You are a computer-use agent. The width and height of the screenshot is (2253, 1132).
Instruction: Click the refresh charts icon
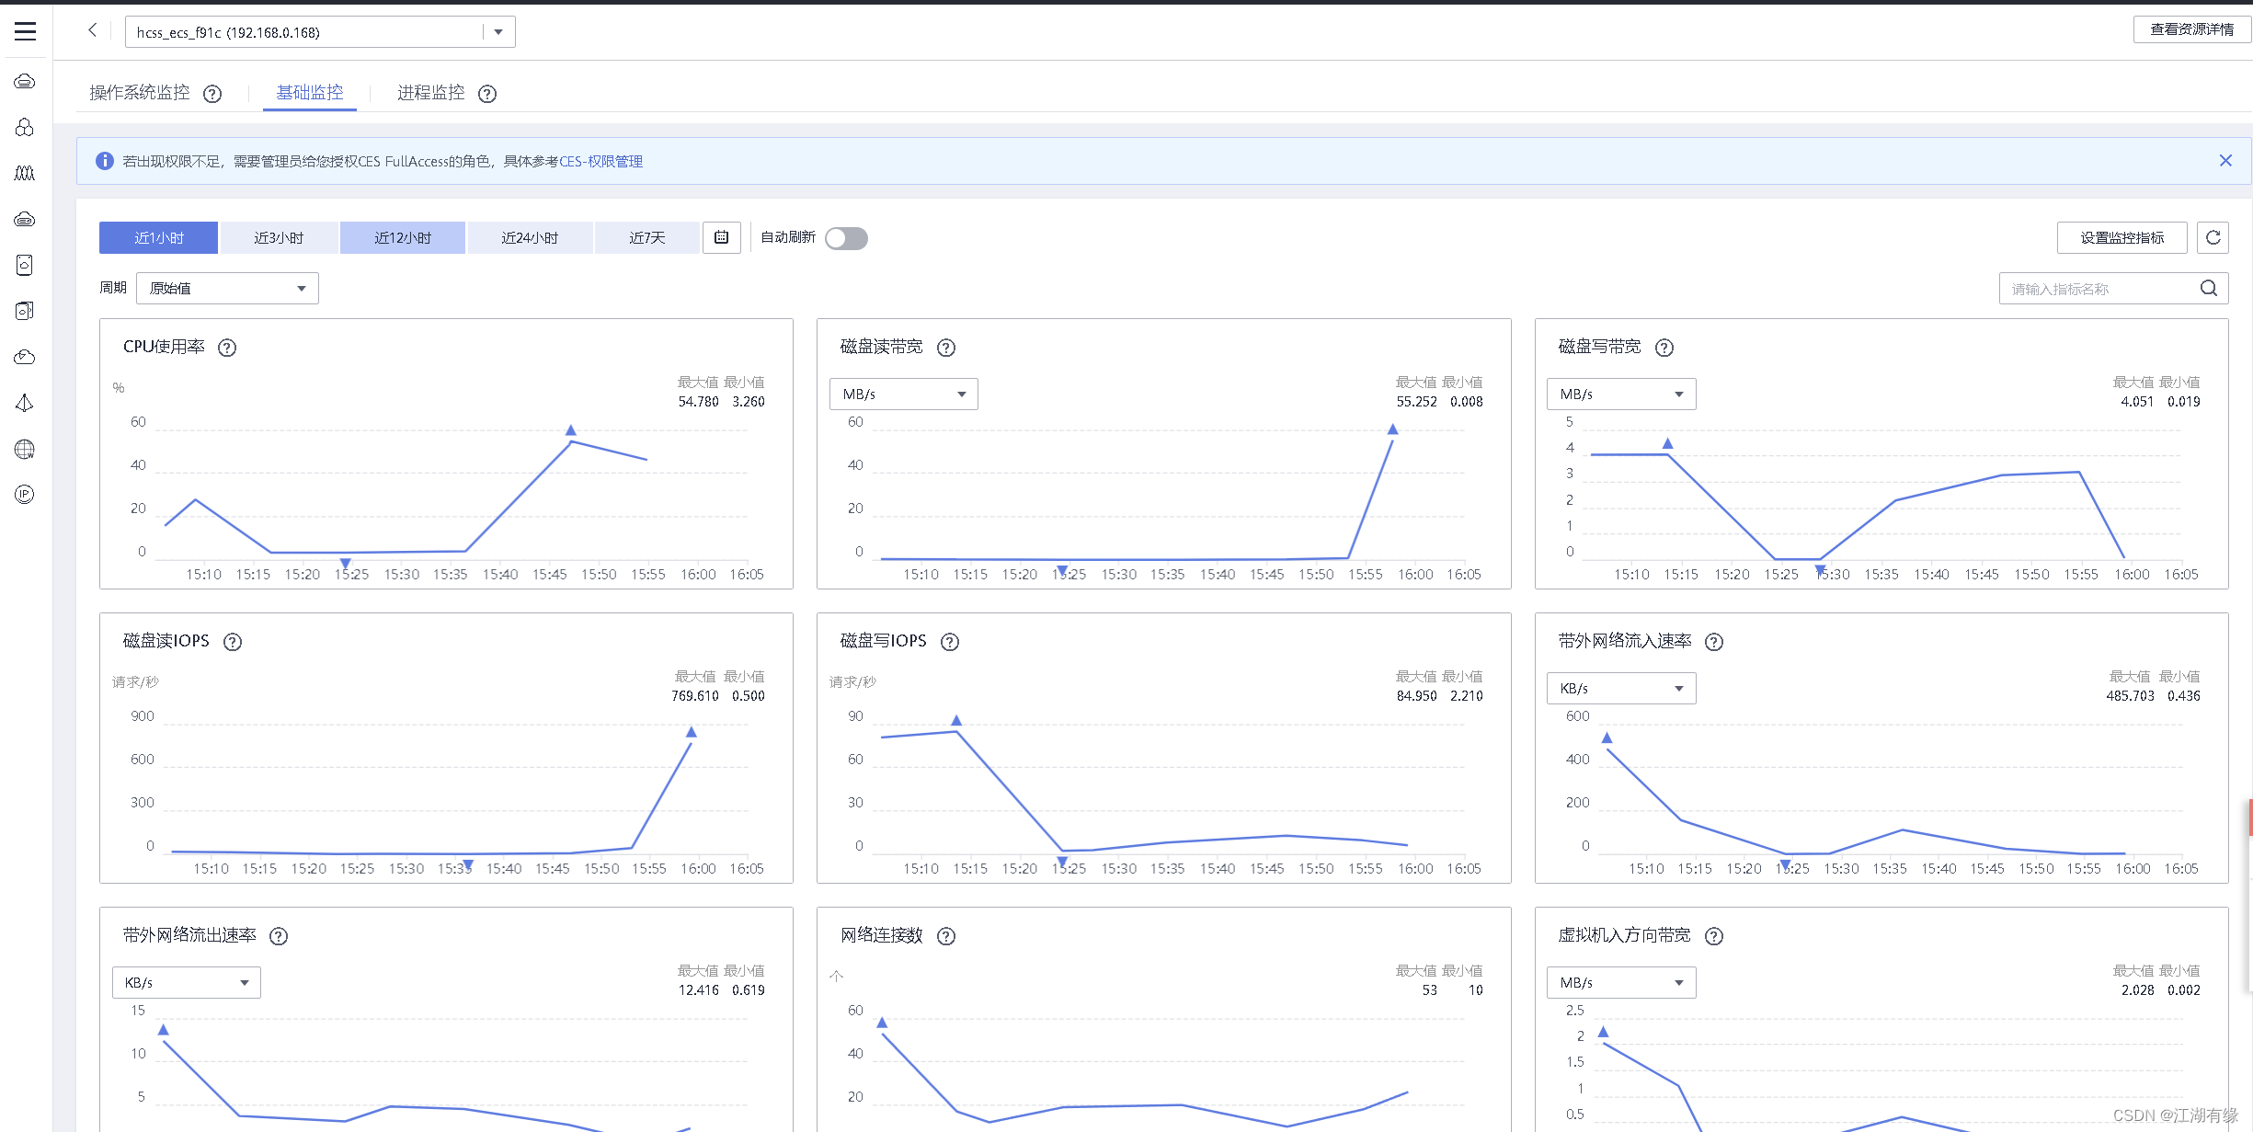[x=2213, y=237]
